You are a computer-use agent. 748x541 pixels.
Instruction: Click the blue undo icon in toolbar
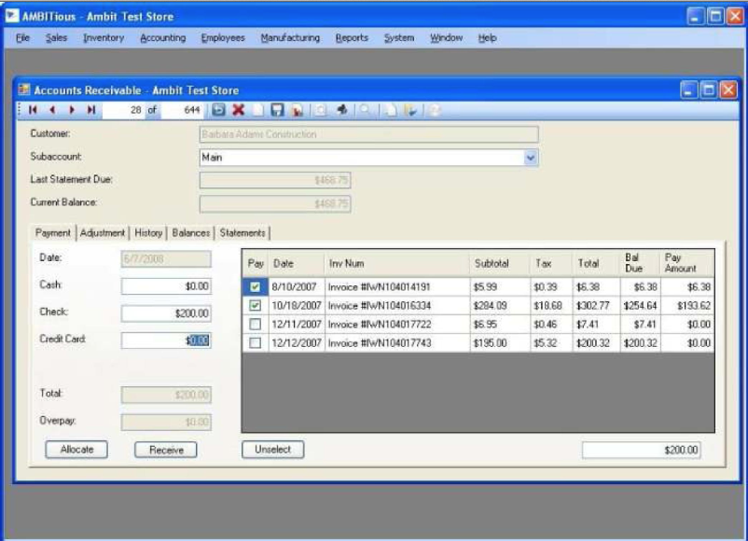[219, 110]
